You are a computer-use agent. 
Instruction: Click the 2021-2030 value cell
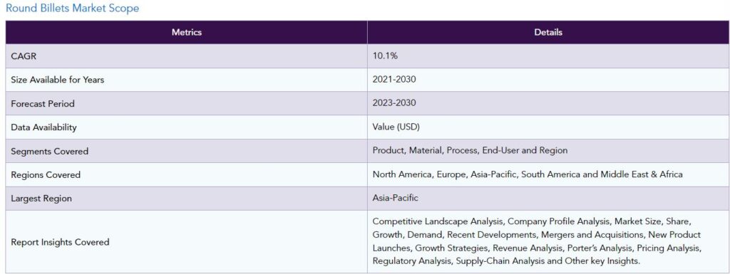tap(548, 80)
